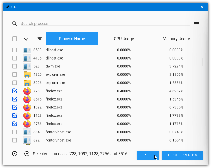The height and width of the screenshot is (168, 211).
Task: Click the icon of dllhost.exe PID 3500
Action: coord(27,50)
